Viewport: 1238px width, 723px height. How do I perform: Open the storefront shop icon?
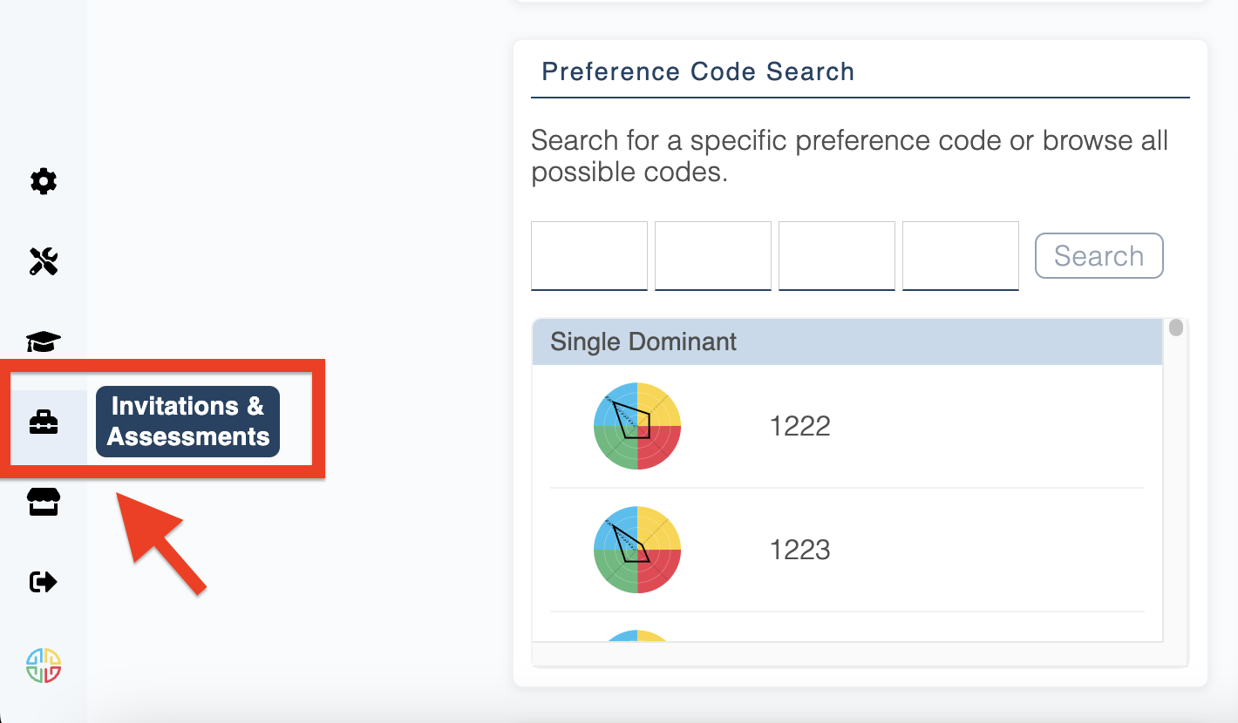(44, 502)
